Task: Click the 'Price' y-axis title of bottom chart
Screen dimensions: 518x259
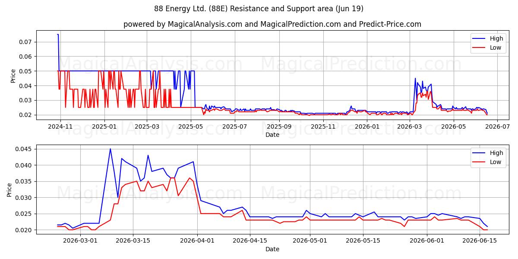Action: 10,190
